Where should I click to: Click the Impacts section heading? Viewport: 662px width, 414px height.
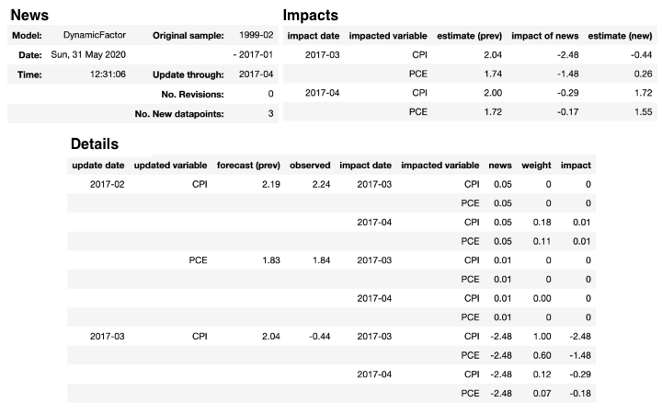pyautogui.click(x=310, y=15)
